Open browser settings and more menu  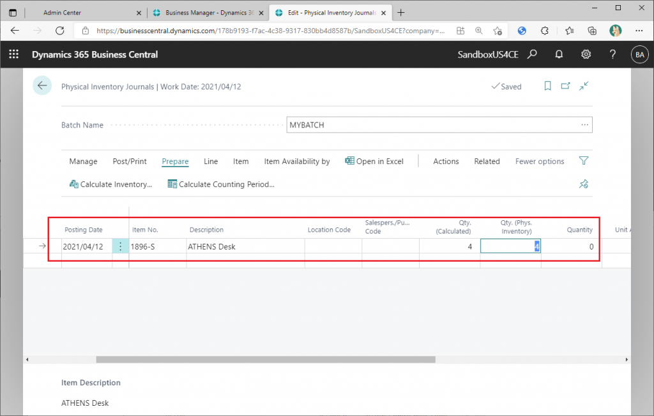point(639,31)
